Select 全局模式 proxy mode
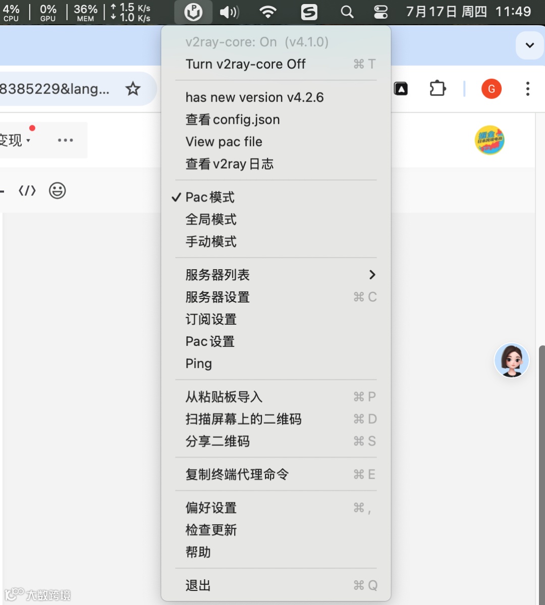The image size is (545, 605). (211, 219)
